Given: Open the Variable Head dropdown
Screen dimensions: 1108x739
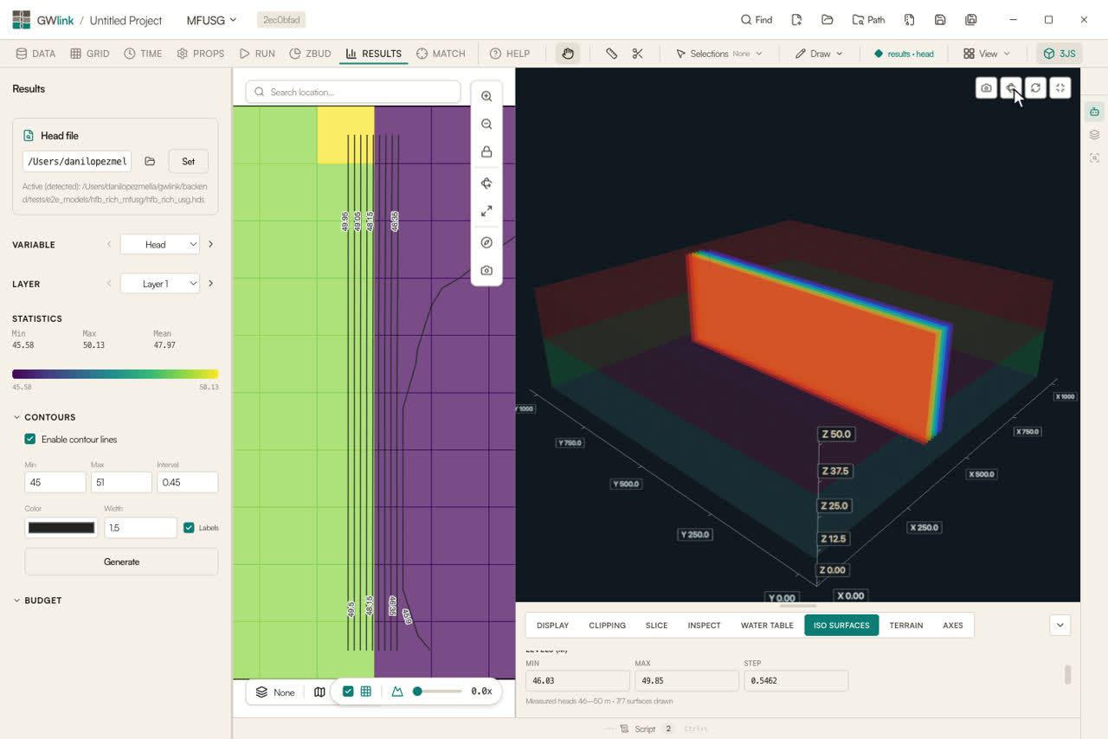Looking at the screenshot, I should coord(160,245).
